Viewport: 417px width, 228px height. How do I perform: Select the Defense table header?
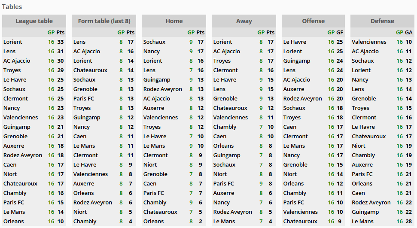click(382, 21)
